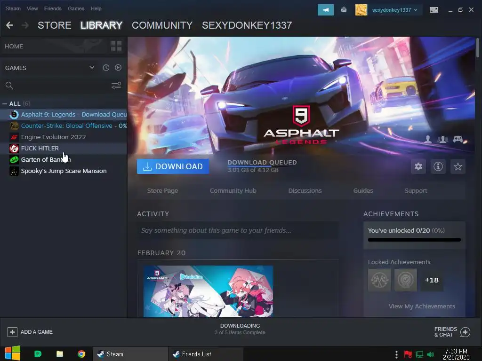This screenshot has width=482, height=361.
Task: Open the Friends menu
Action: tap(53, 8)
